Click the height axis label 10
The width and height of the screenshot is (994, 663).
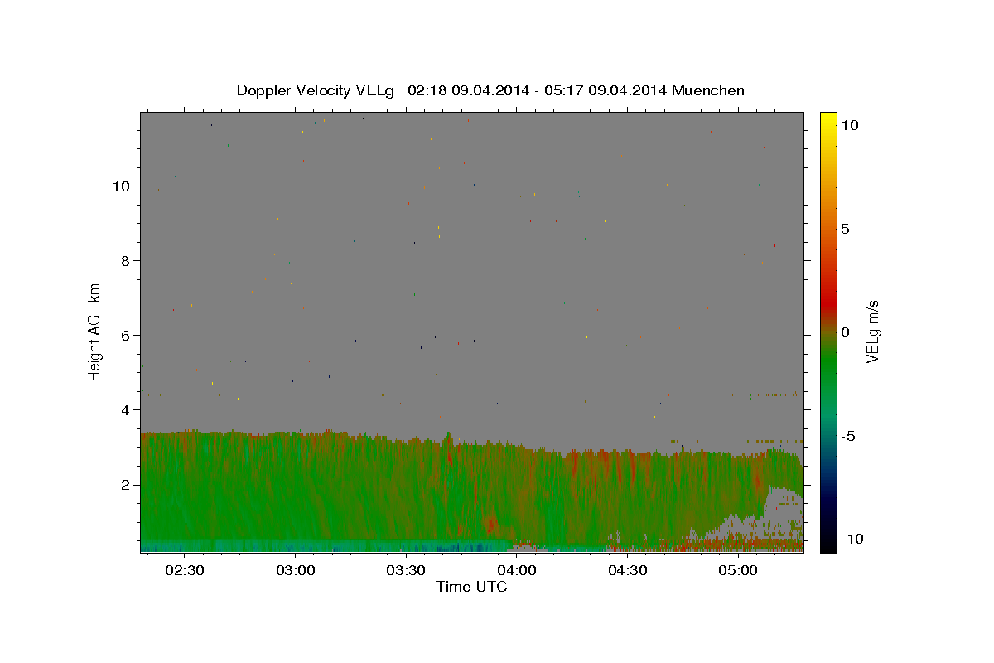[122, 186]
